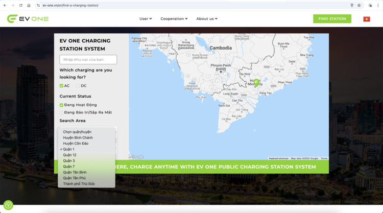The height and width of the screenshot is (213, 383).
Task: Open the green floating widget icon
Action: pos(8,205)
